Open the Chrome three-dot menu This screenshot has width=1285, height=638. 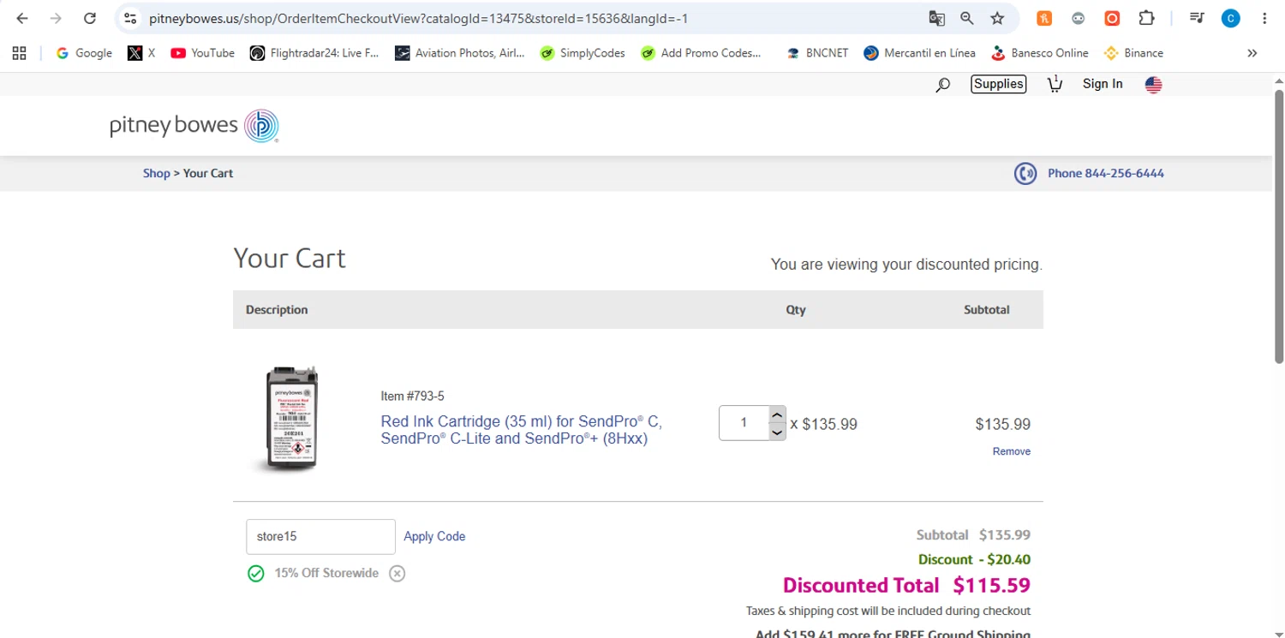1264,18
